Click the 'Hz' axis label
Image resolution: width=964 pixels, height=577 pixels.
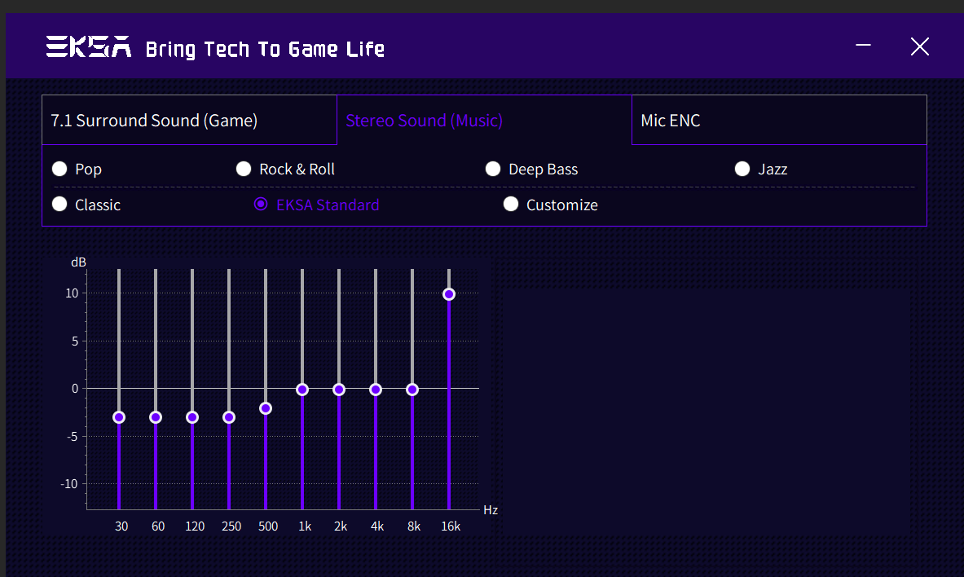(491, 510)
